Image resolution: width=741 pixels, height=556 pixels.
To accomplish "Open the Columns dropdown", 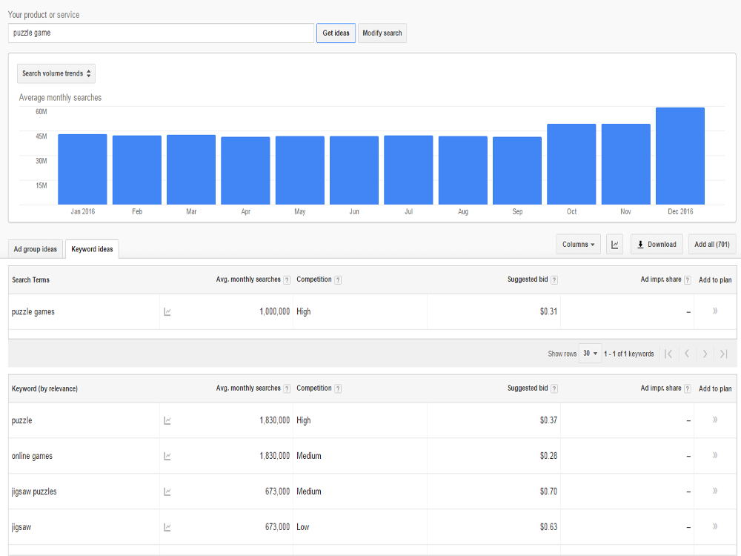I will (x=578, y=245).
